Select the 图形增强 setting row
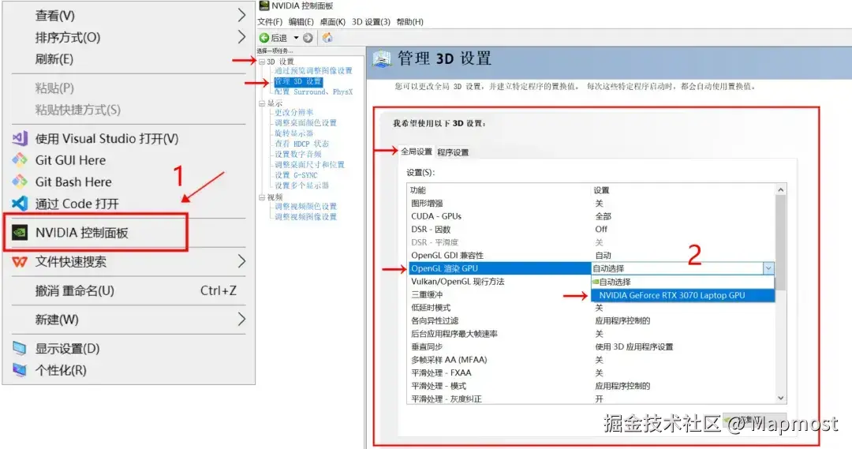The image size is (852, 449). tap(591, 204)
